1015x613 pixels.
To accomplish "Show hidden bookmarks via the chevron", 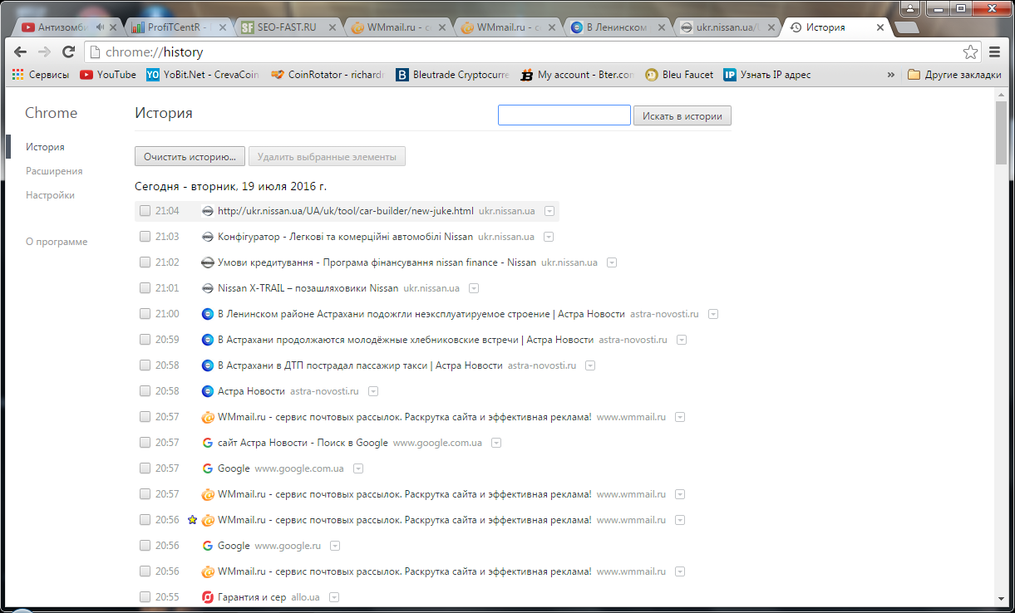I will [x=891, y=75].
